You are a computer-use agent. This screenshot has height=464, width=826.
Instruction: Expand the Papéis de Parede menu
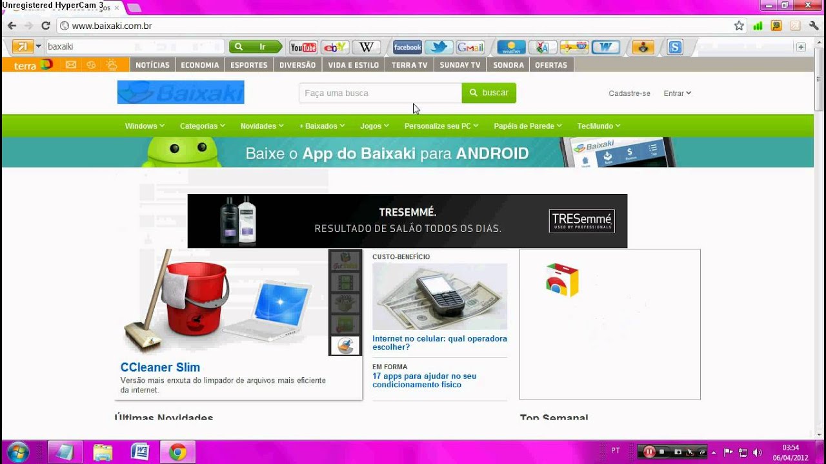coord(528,126)
